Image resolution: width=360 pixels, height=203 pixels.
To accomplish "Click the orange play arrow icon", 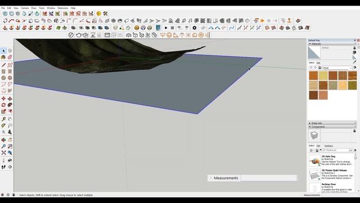I will 263,21.
